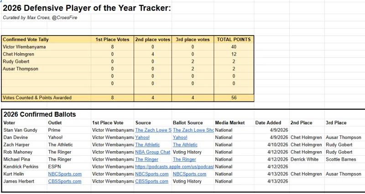Open The Athletic link in Source column
This screenshot has height=194, width=365.
coord(147,145)
